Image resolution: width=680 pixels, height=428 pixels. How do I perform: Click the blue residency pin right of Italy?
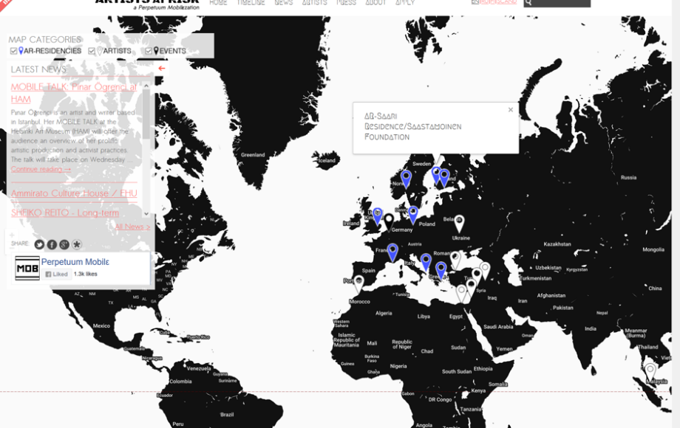pyautogui.click(x=426, y=262)
